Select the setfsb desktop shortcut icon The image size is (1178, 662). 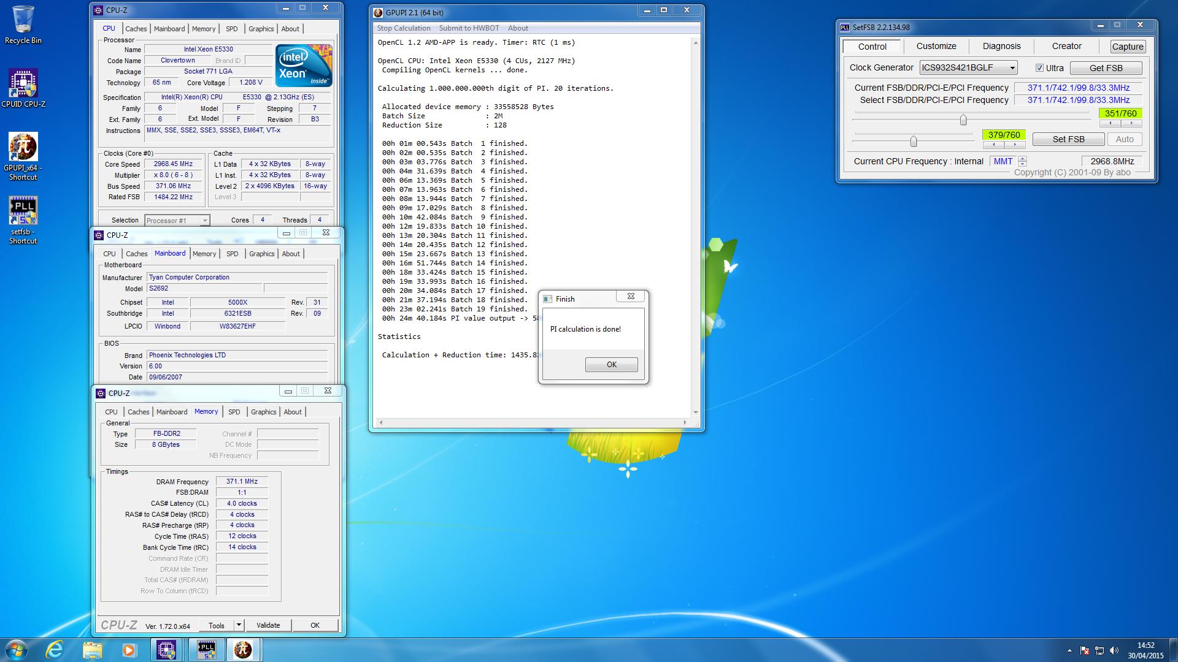(23, 220)
